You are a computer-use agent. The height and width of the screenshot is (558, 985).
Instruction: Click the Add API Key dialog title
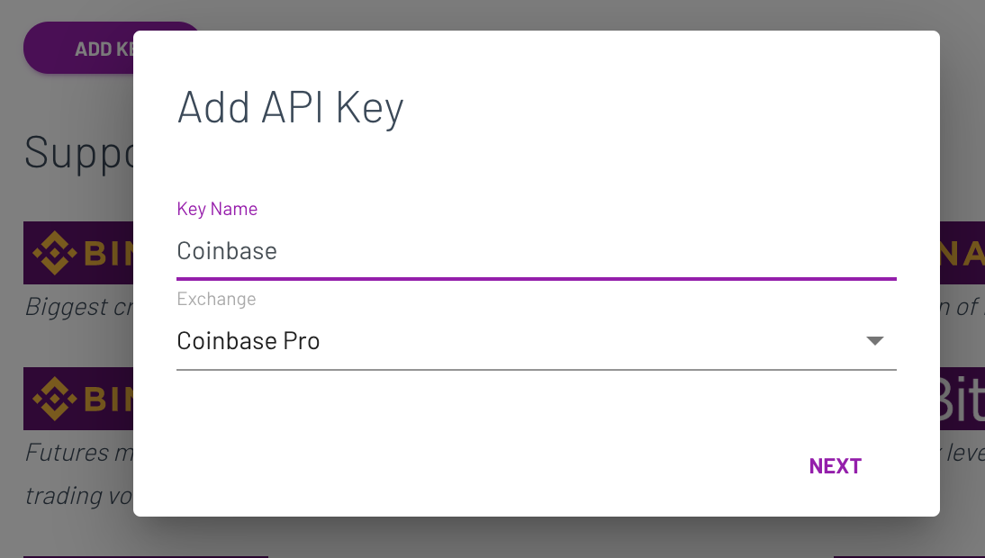[x=290, y=107]
